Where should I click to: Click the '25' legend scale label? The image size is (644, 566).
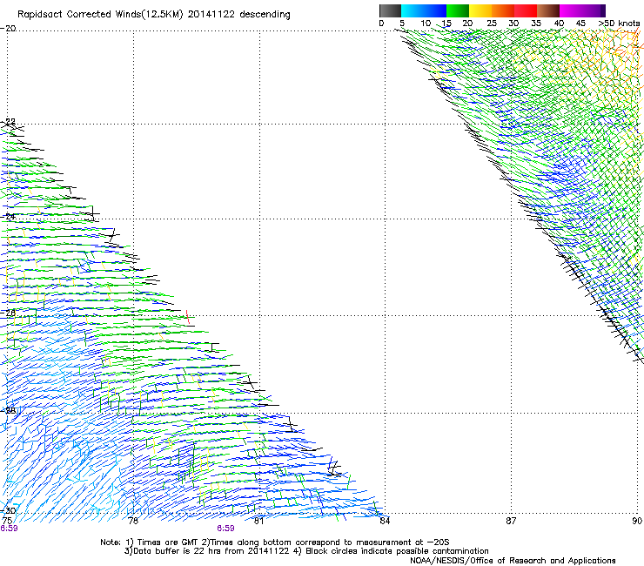[x=492, y=24]
